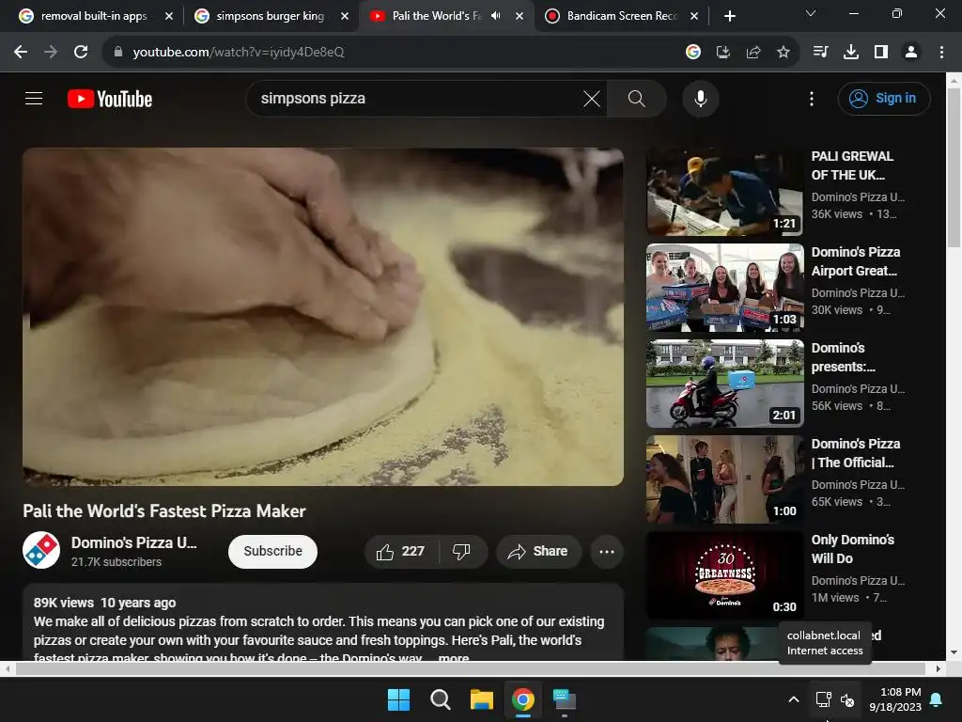Open Domino's presents scooter video thumbnail
The width and height of the screenshot is (962, 722).
click(x=724, y=384)
